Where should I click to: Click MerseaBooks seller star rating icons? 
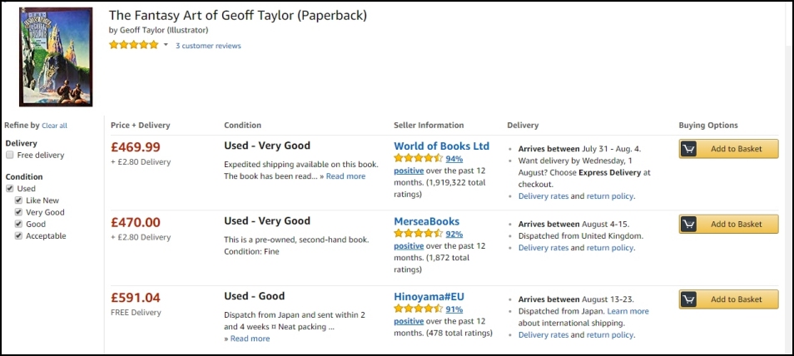click(x=418, y=234)
